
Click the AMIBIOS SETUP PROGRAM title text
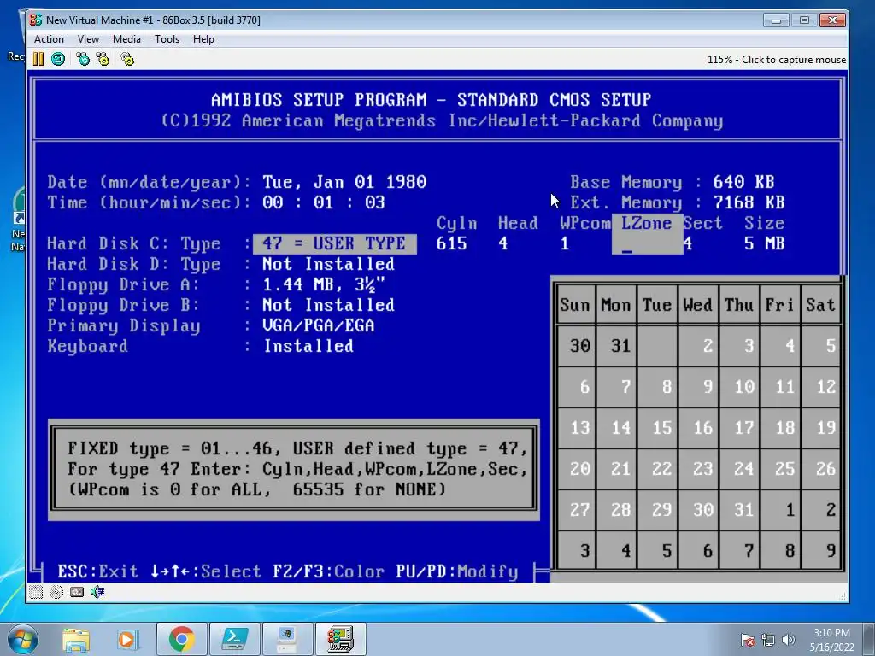click(431, 100)
